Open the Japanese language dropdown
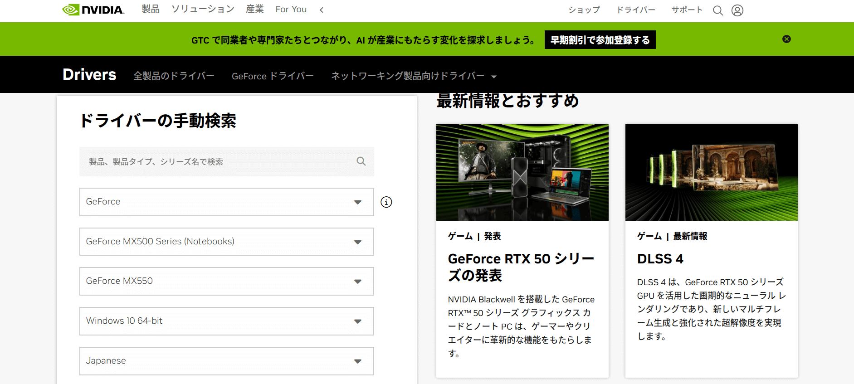This screenshot has height=384, width=854. pyautogui.click(x=227, y=361)
